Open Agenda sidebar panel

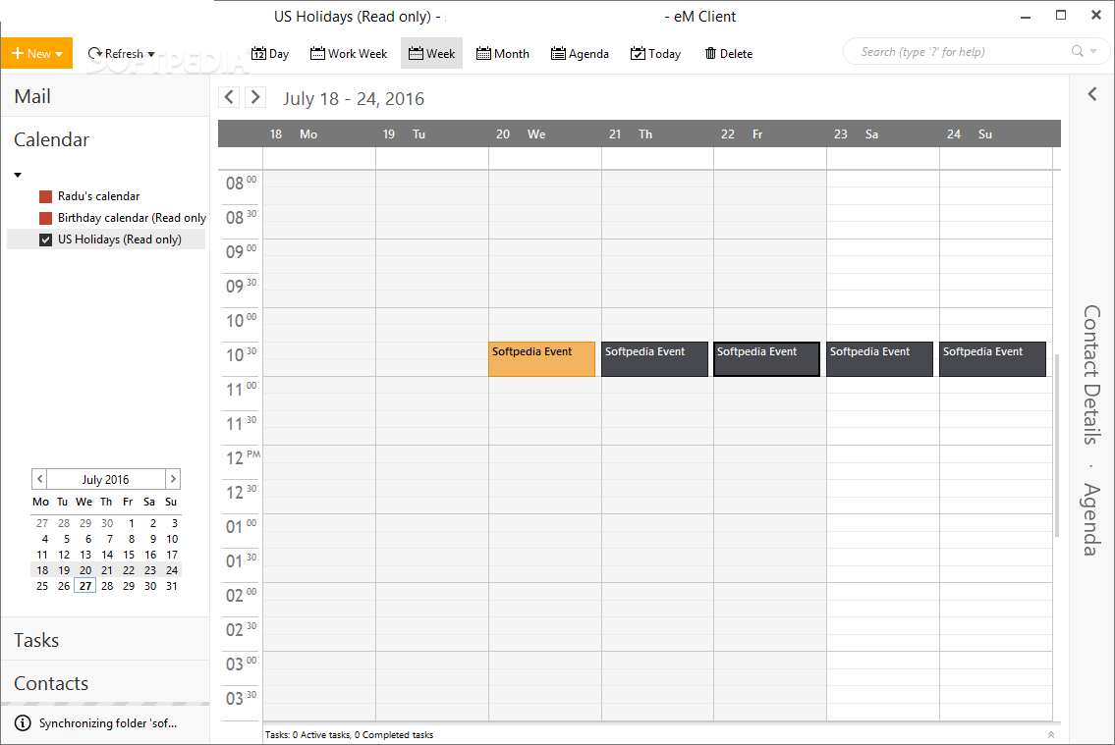click(1092, 519)
